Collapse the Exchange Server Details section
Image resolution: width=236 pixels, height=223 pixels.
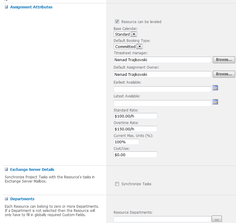tap(6, 170)
